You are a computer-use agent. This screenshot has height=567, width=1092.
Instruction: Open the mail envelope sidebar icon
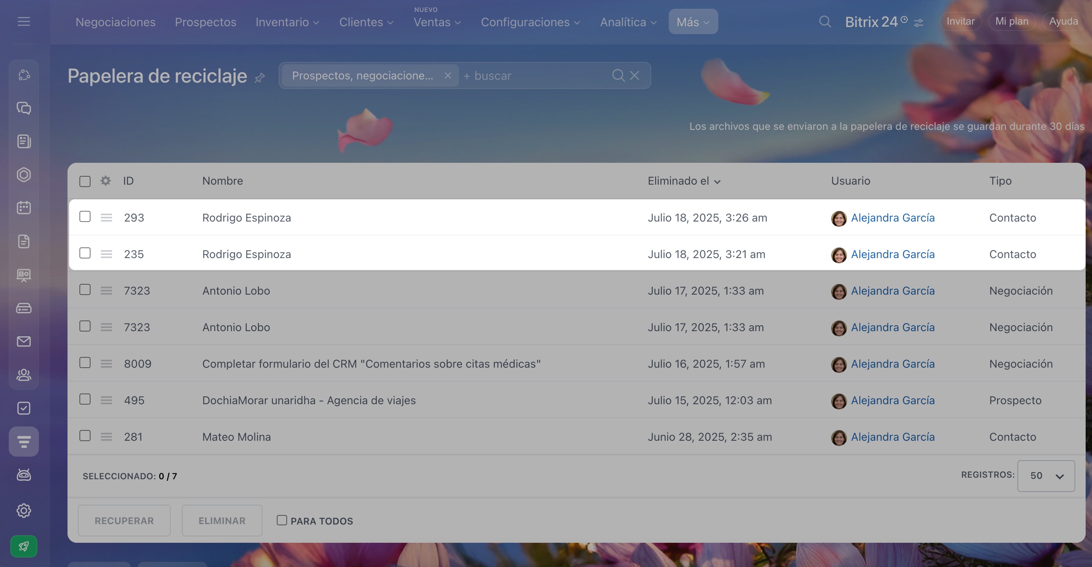tap(24, 341)
